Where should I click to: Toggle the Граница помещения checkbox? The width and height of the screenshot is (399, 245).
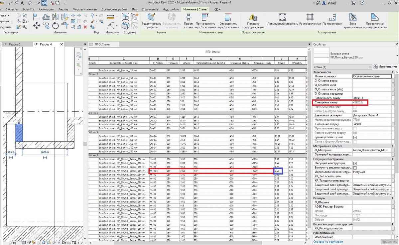(355, 137)
